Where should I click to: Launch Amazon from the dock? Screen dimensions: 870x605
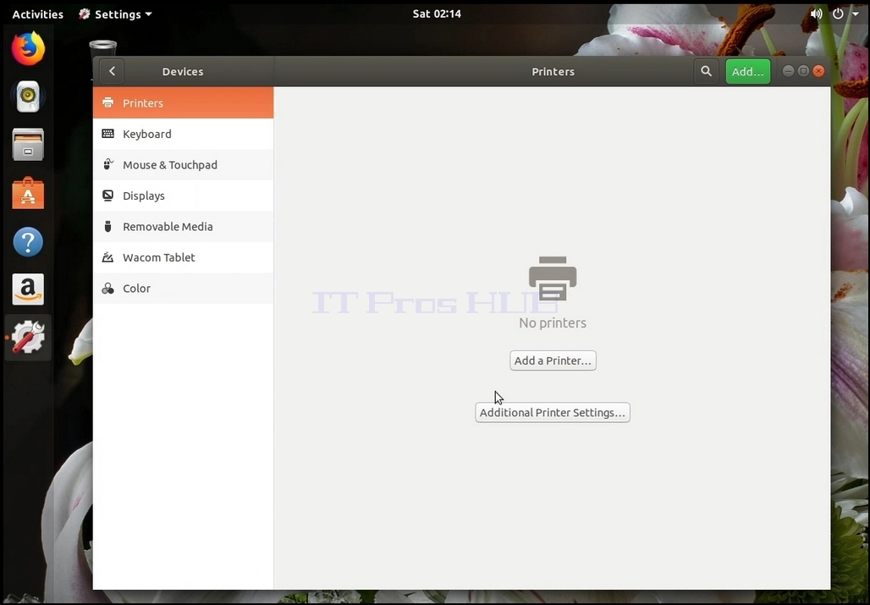[28, 289]
